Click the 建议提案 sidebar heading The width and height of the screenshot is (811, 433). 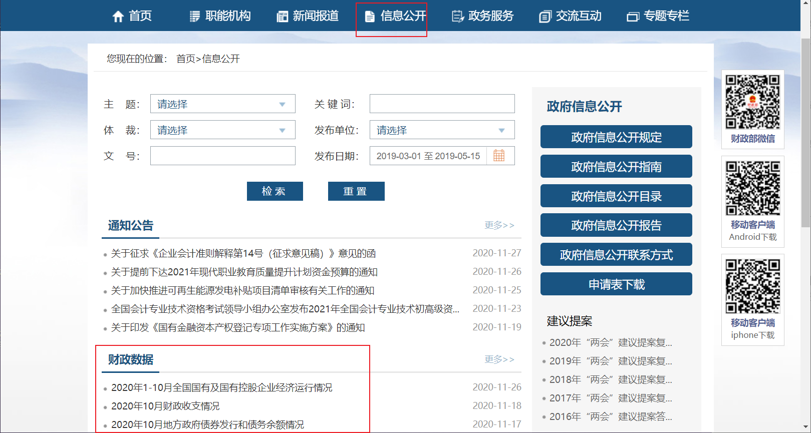pos(570,321)
